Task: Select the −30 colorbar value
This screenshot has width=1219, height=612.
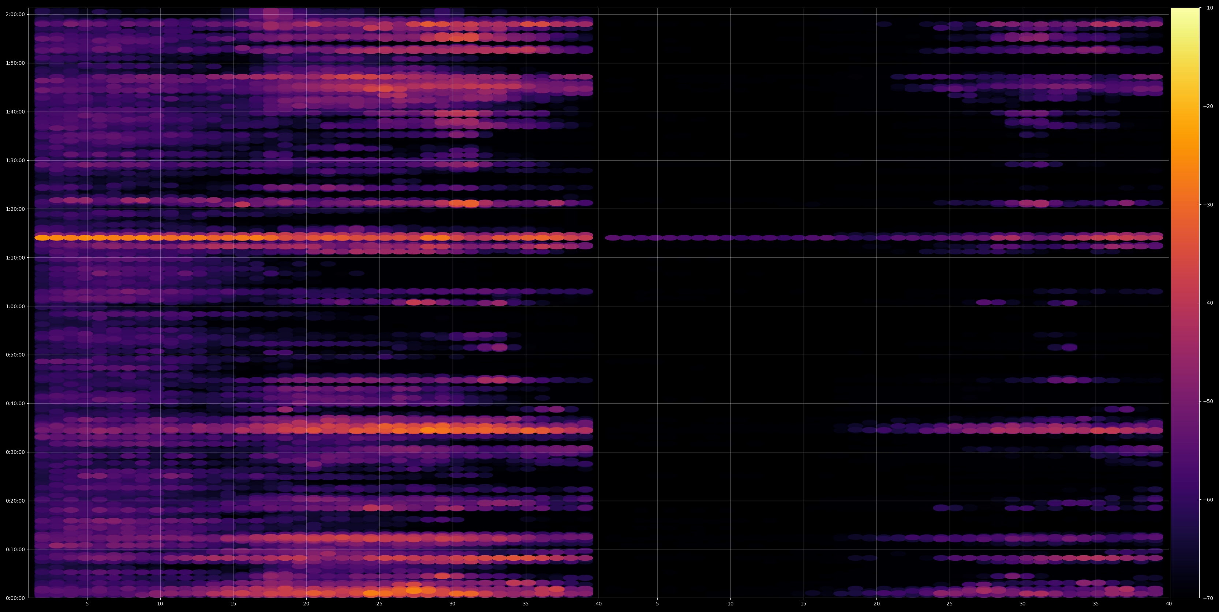Action: (x=1208, y=205)
